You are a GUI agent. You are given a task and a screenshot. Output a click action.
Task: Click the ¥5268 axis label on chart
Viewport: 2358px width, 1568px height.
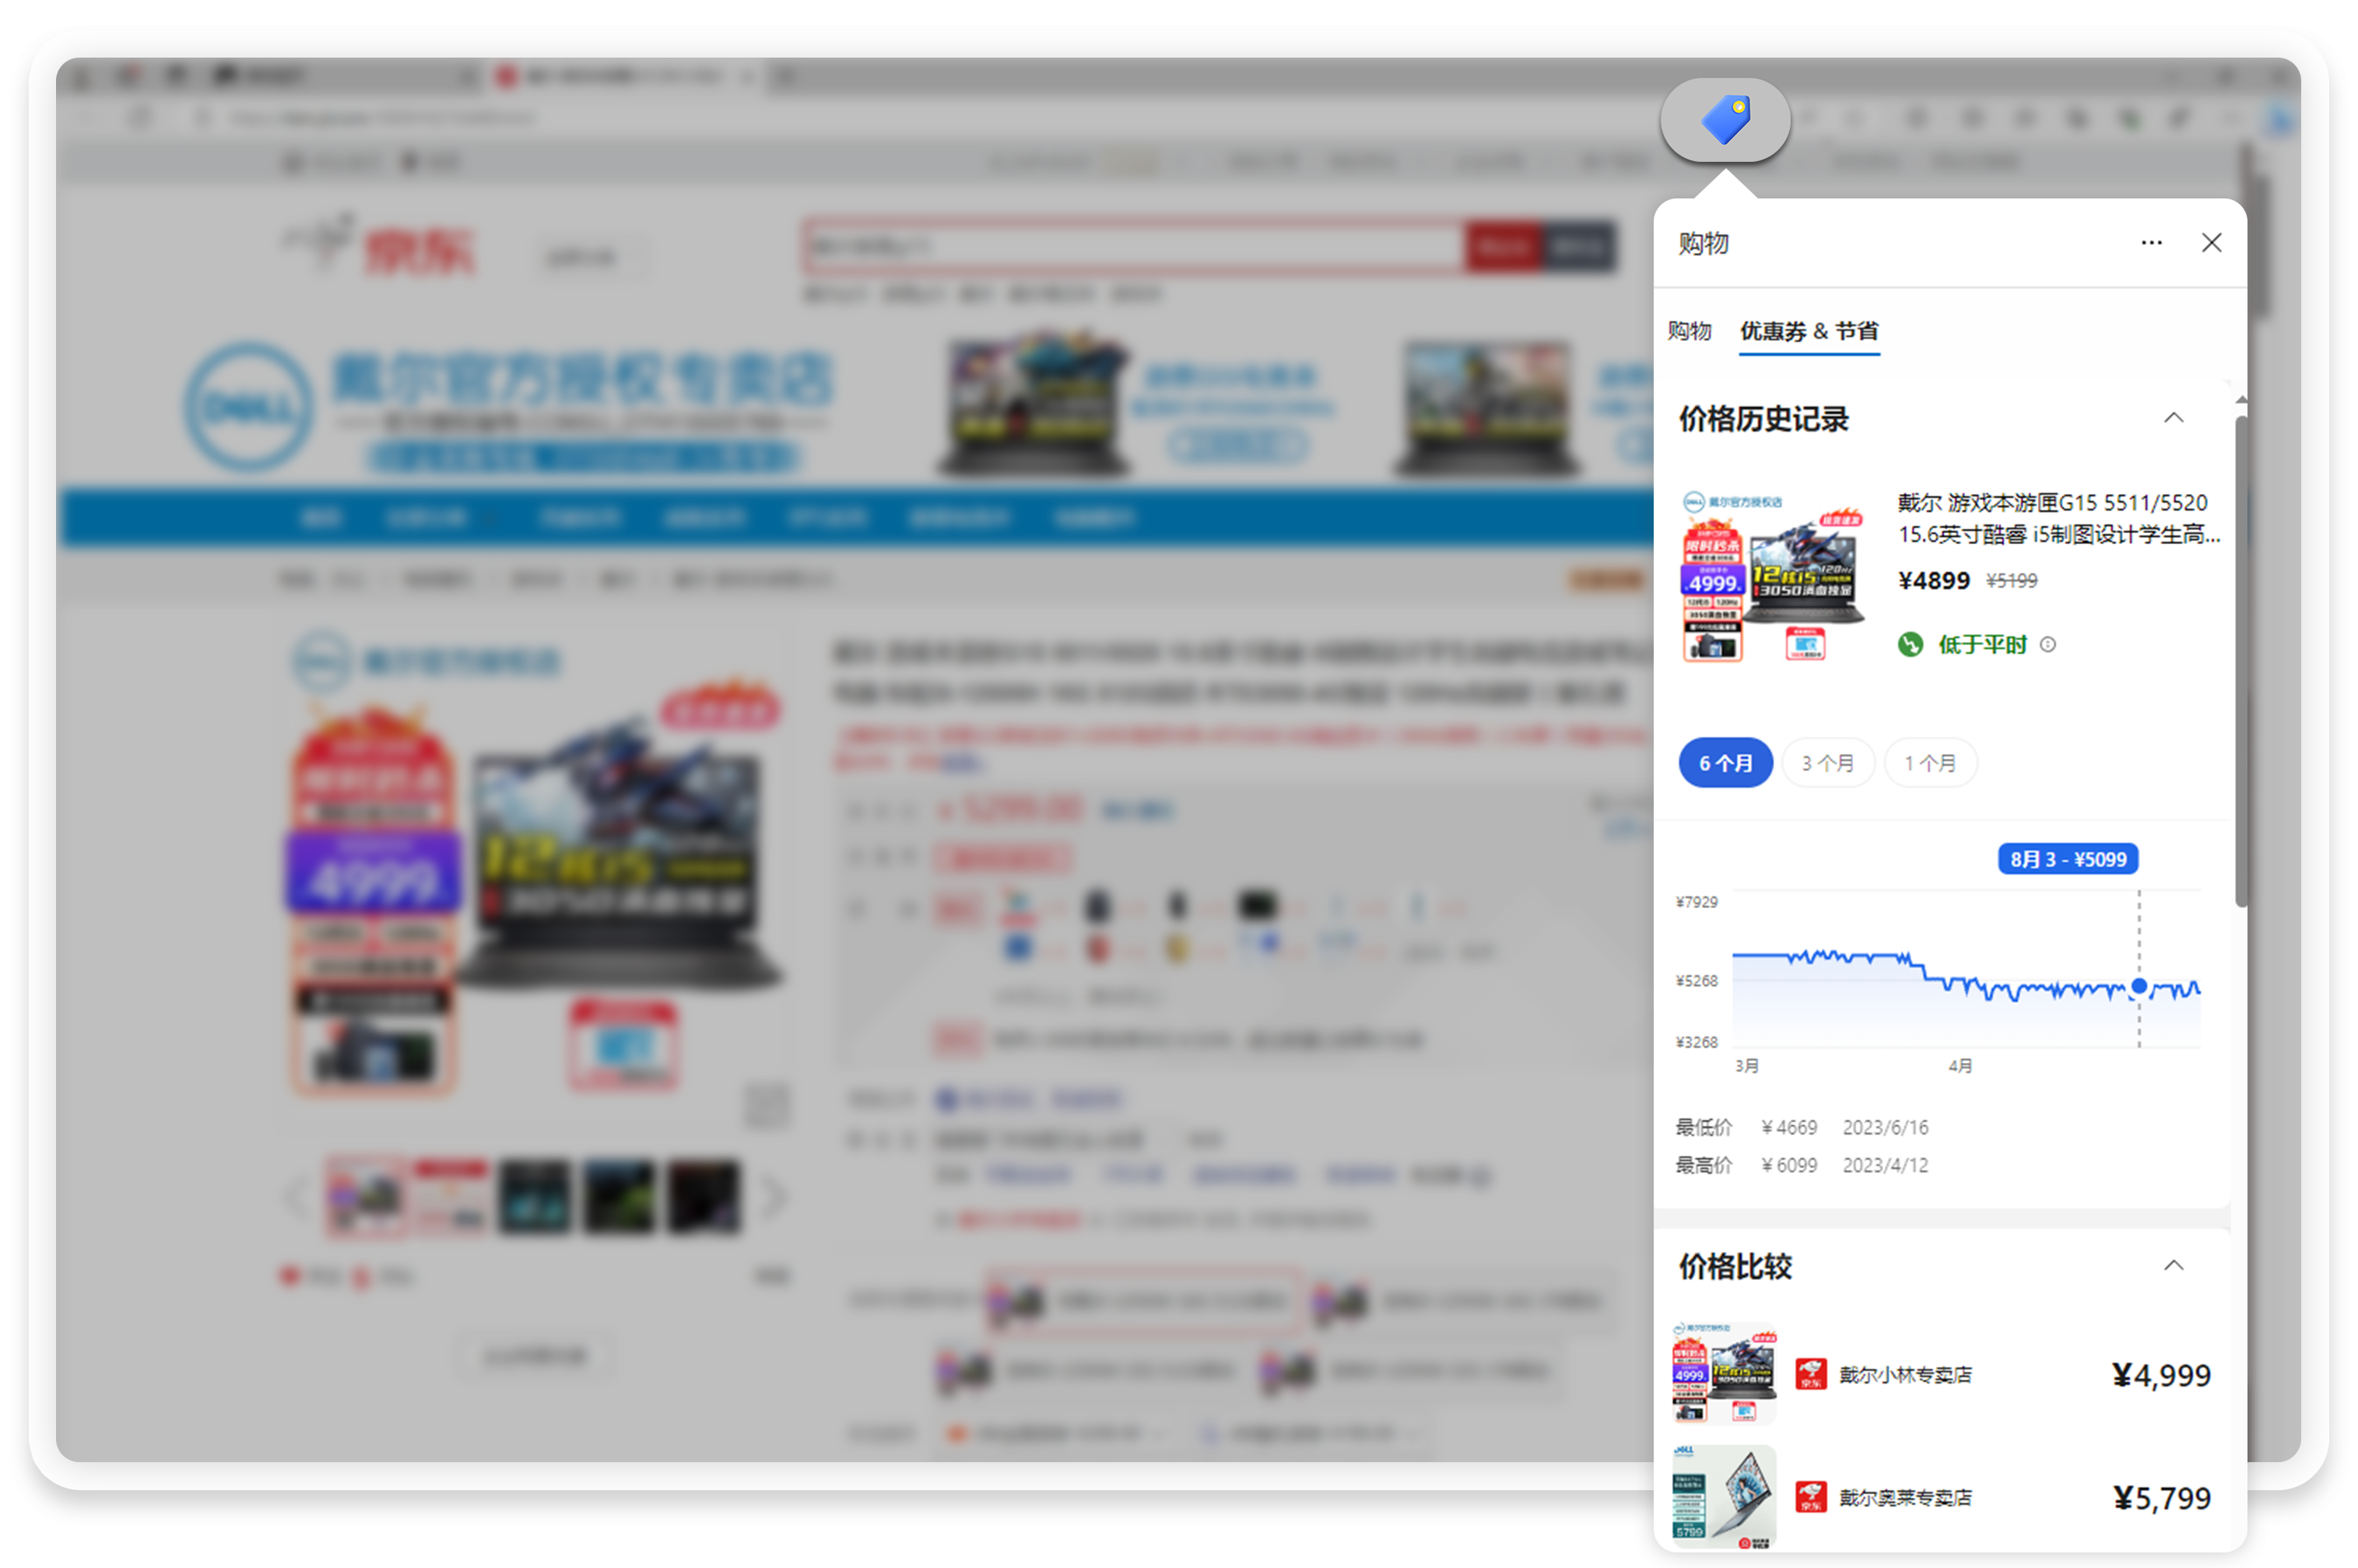(x=1696, y=981)
